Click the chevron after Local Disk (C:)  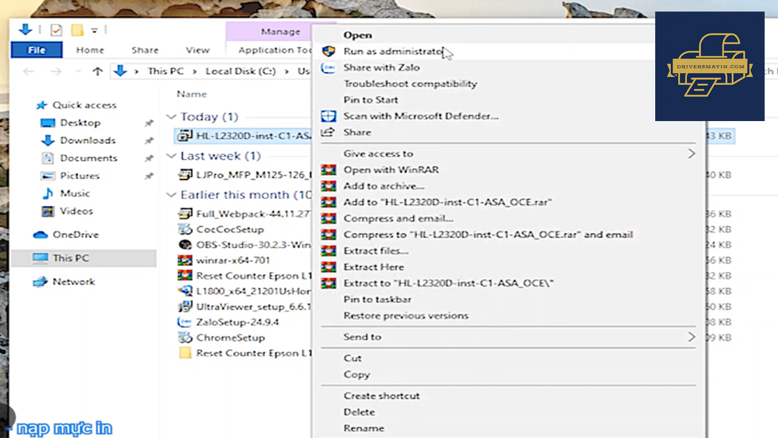(287, 71)
